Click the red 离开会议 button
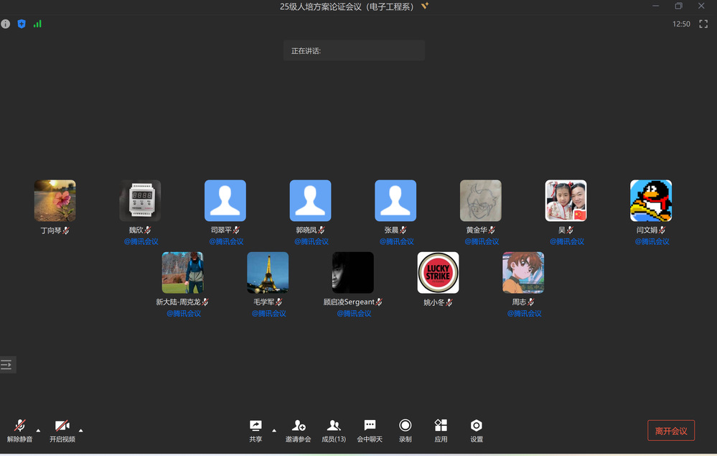This screenshot has height=456, width=717. [x=670, y=430]
